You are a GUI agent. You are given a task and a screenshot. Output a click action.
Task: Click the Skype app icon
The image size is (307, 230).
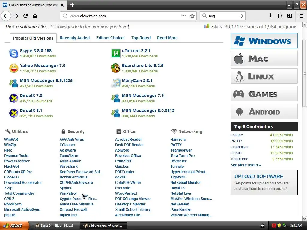click(14, 53)
